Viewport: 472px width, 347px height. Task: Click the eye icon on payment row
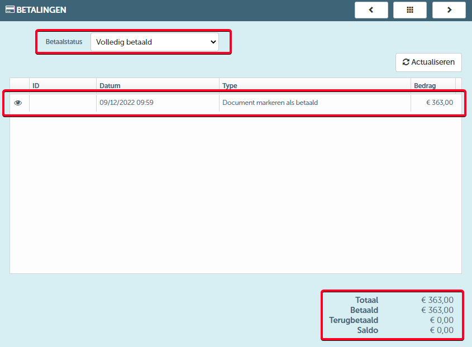pyautogui.click(x=18, y=103)
